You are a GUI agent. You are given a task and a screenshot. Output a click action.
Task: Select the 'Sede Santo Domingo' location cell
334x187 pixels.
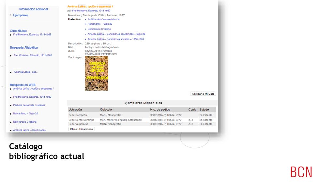tap(81, 120)
